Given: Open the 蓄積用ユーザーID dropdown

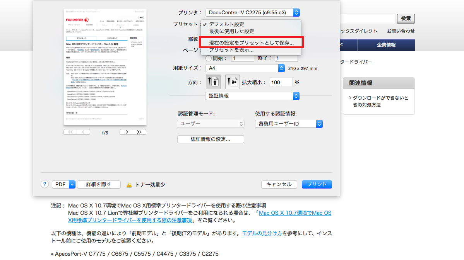Looking at the screenshot, I should [289, 124].
